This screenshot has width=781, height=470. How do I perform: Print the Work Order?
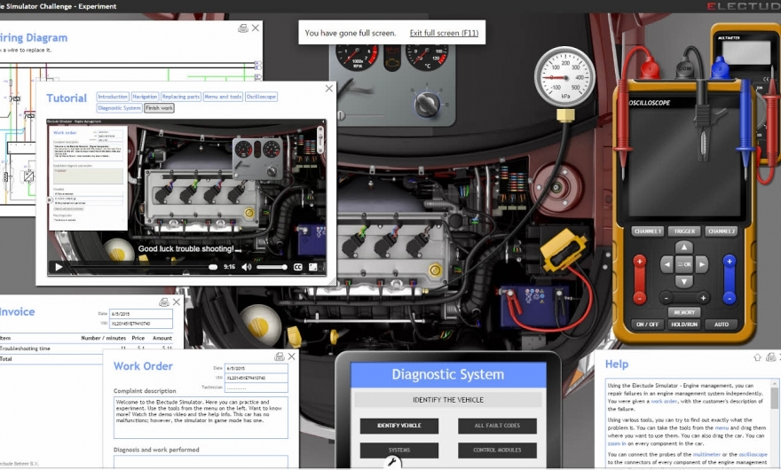(x=279, y=356)
